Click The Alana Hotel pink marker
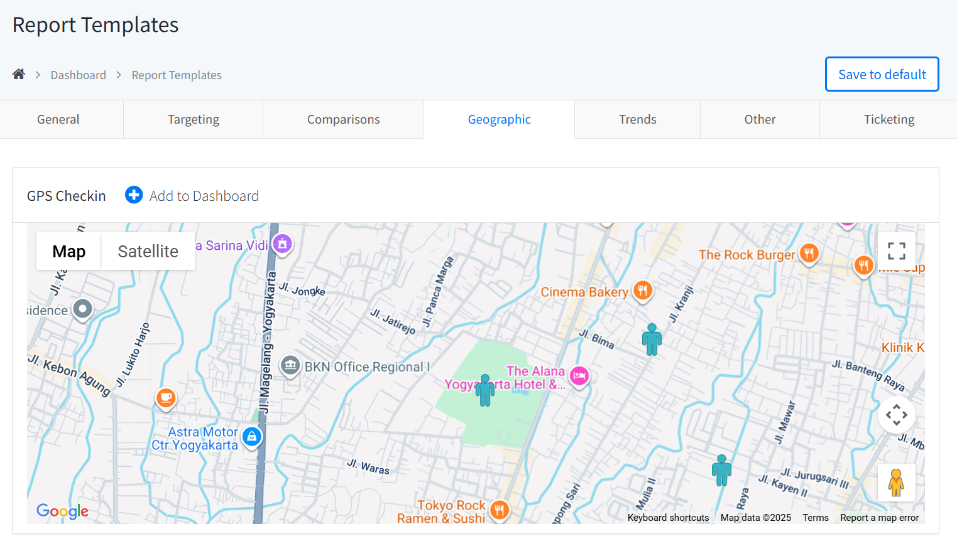Screen dimensions: 957x546 [x=579, y=376]
